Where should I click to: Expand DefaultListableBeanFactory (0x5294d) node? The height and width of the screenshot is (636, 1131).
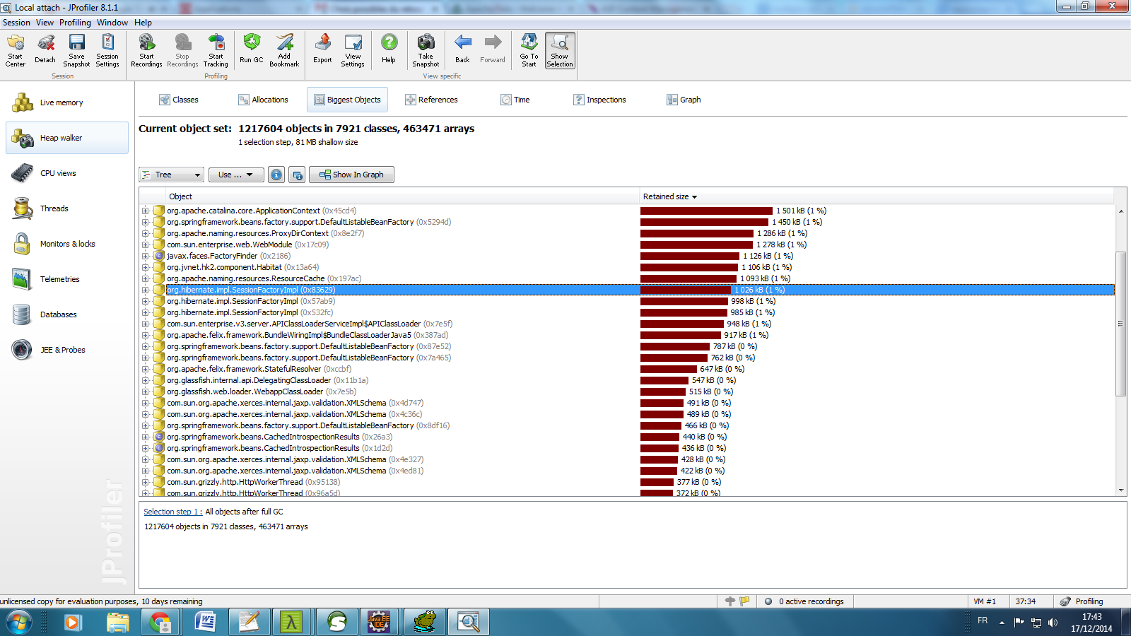pos(145,222)
